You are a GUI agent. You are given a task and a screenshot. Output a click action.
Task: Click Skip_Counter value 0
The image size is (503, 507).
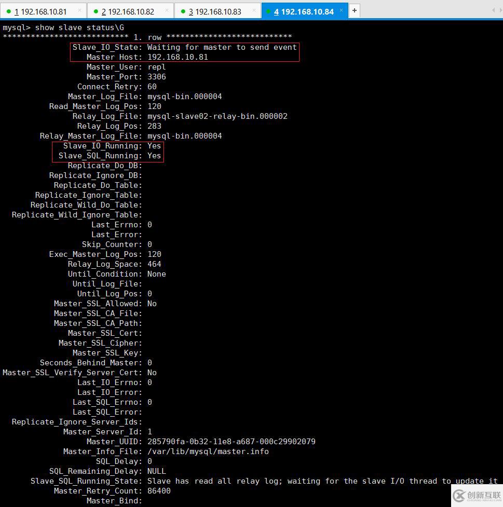pos(149,244)
